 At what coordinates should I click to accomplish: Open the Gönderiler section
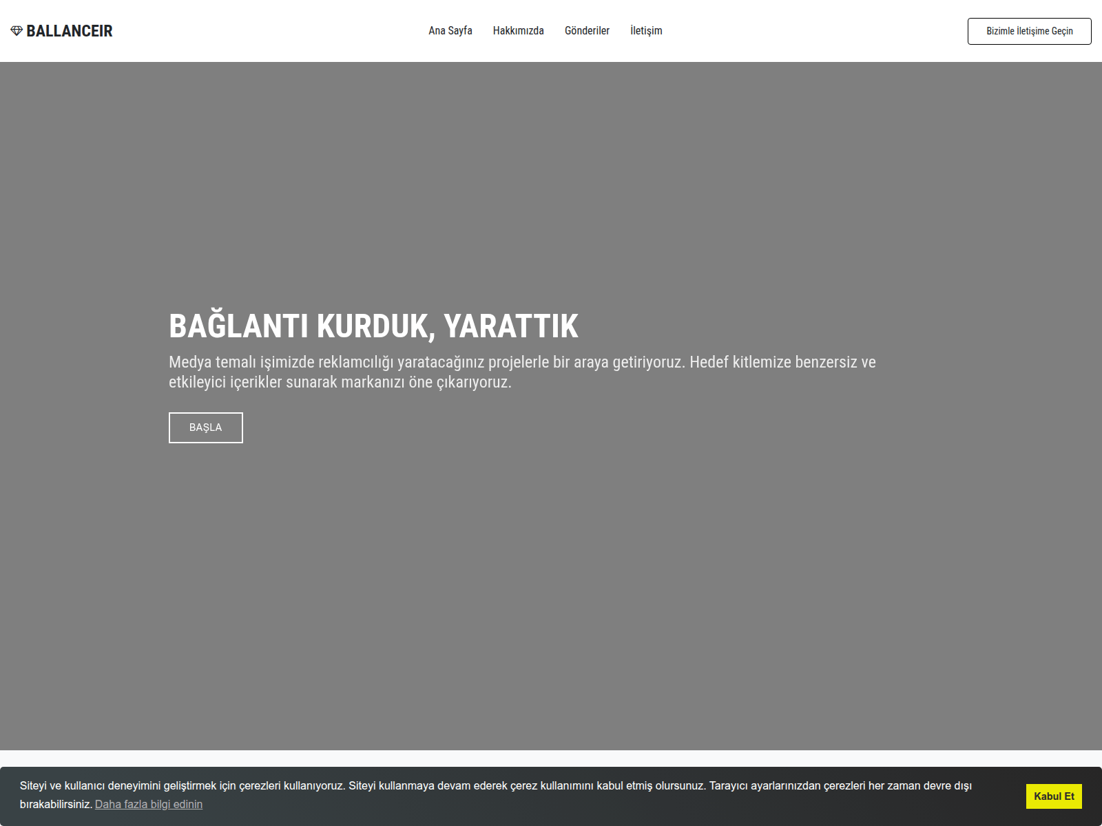click(x=587, y=30)
